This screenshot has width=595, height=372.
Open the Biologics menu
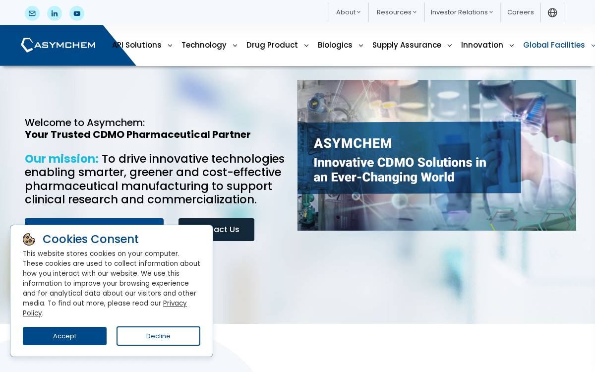[335, 45]
